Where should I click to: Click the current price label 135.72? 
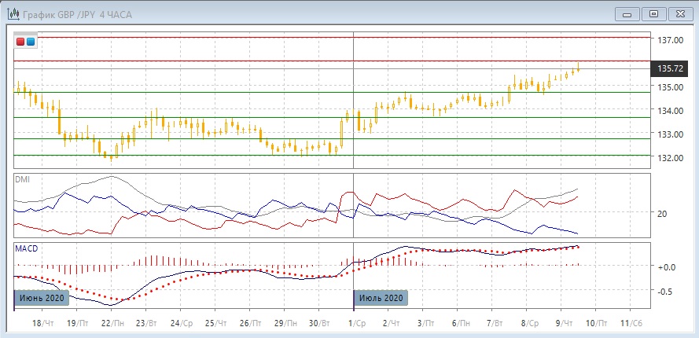(x=669, y=69)
